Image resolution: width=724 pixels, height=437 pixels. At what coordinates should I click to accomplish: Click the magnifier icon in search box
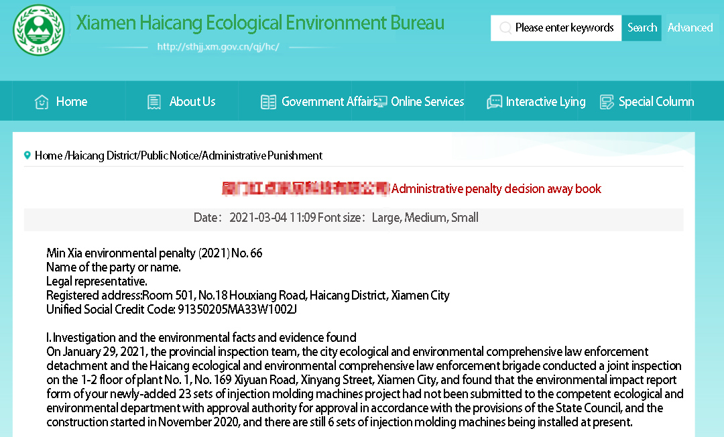pyautogui.click(x=505, y=27)
